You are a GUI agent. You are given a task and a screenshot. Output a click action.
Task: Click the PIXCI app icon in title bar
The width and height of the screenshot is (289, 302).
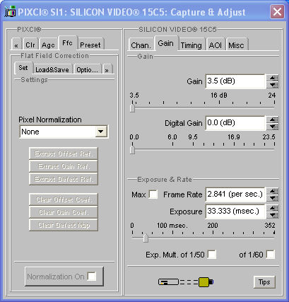pos(10,12)
